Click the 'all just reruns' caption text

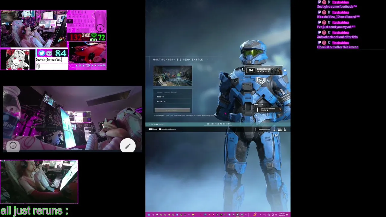tap(34, 211)
